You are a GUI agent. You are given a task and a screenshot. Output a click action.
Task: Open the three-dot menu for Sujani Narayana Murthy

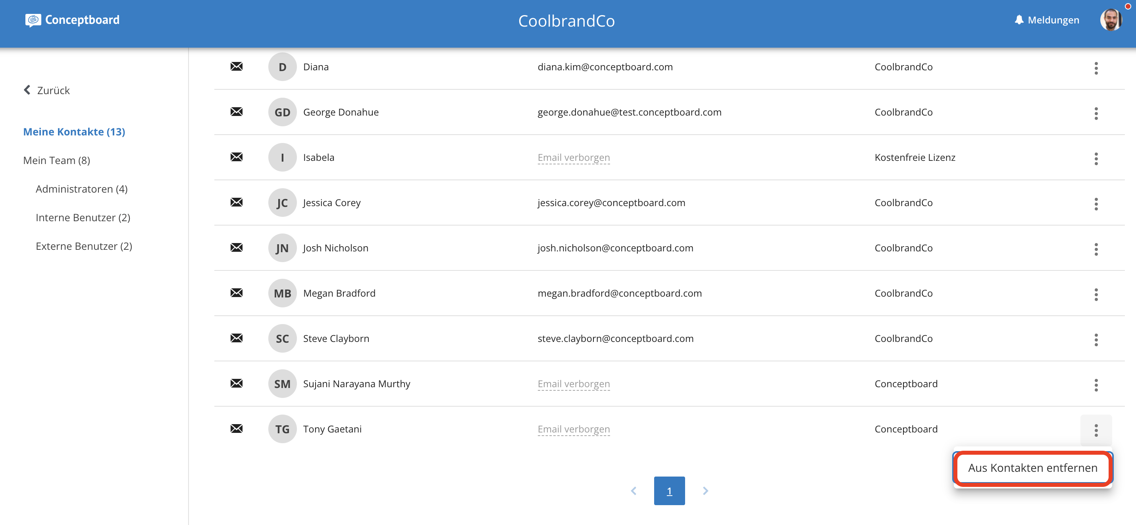click(x=1096, y=385)
